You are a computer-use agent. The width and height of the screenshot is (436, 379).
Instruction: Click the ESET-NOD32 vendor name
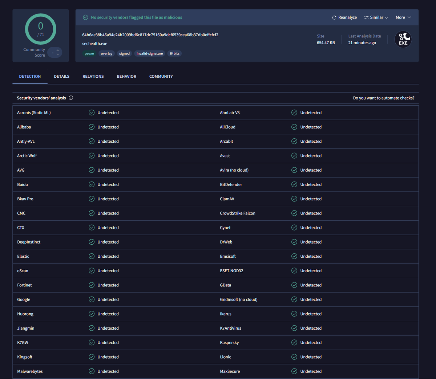pyautogui.click(x=231, y=271)
